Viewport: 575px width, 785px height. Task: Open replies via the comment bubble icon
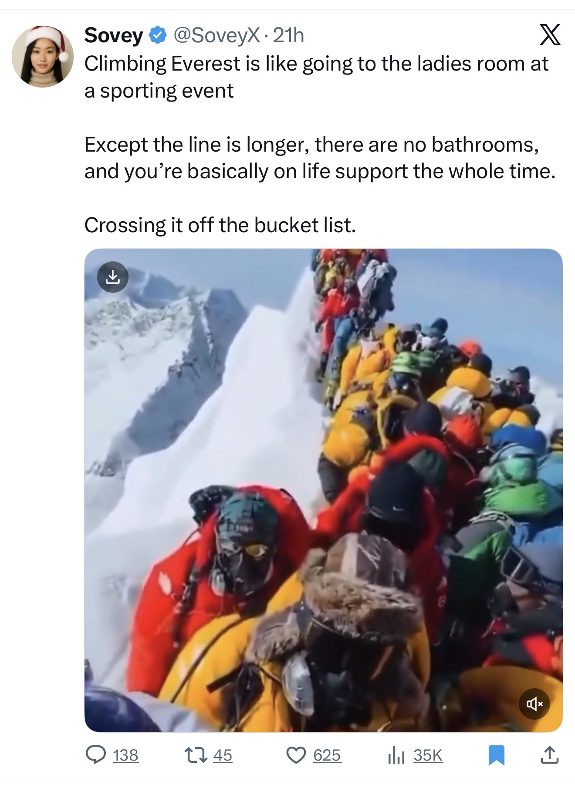tap(95, 755)
